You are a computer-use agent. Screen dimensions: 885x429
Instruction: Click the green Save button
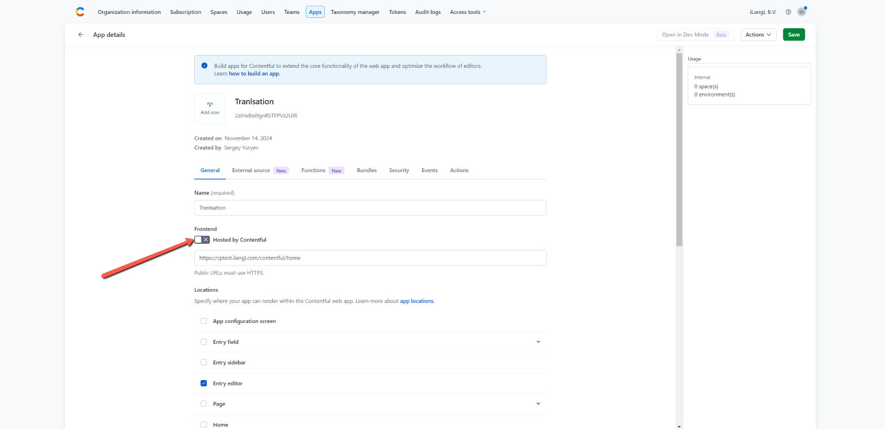(x=794, y=35)
